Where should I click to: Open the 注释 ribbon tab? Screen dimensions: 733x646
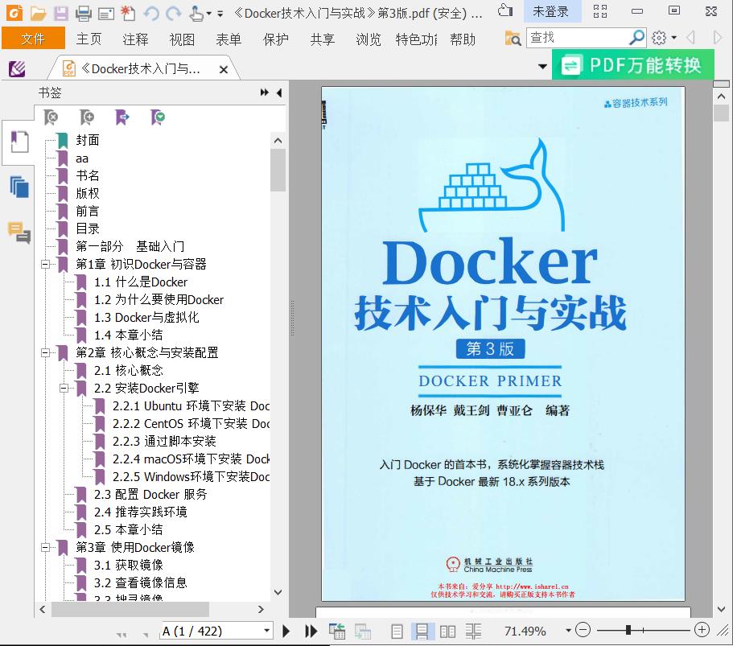(135, 39)
